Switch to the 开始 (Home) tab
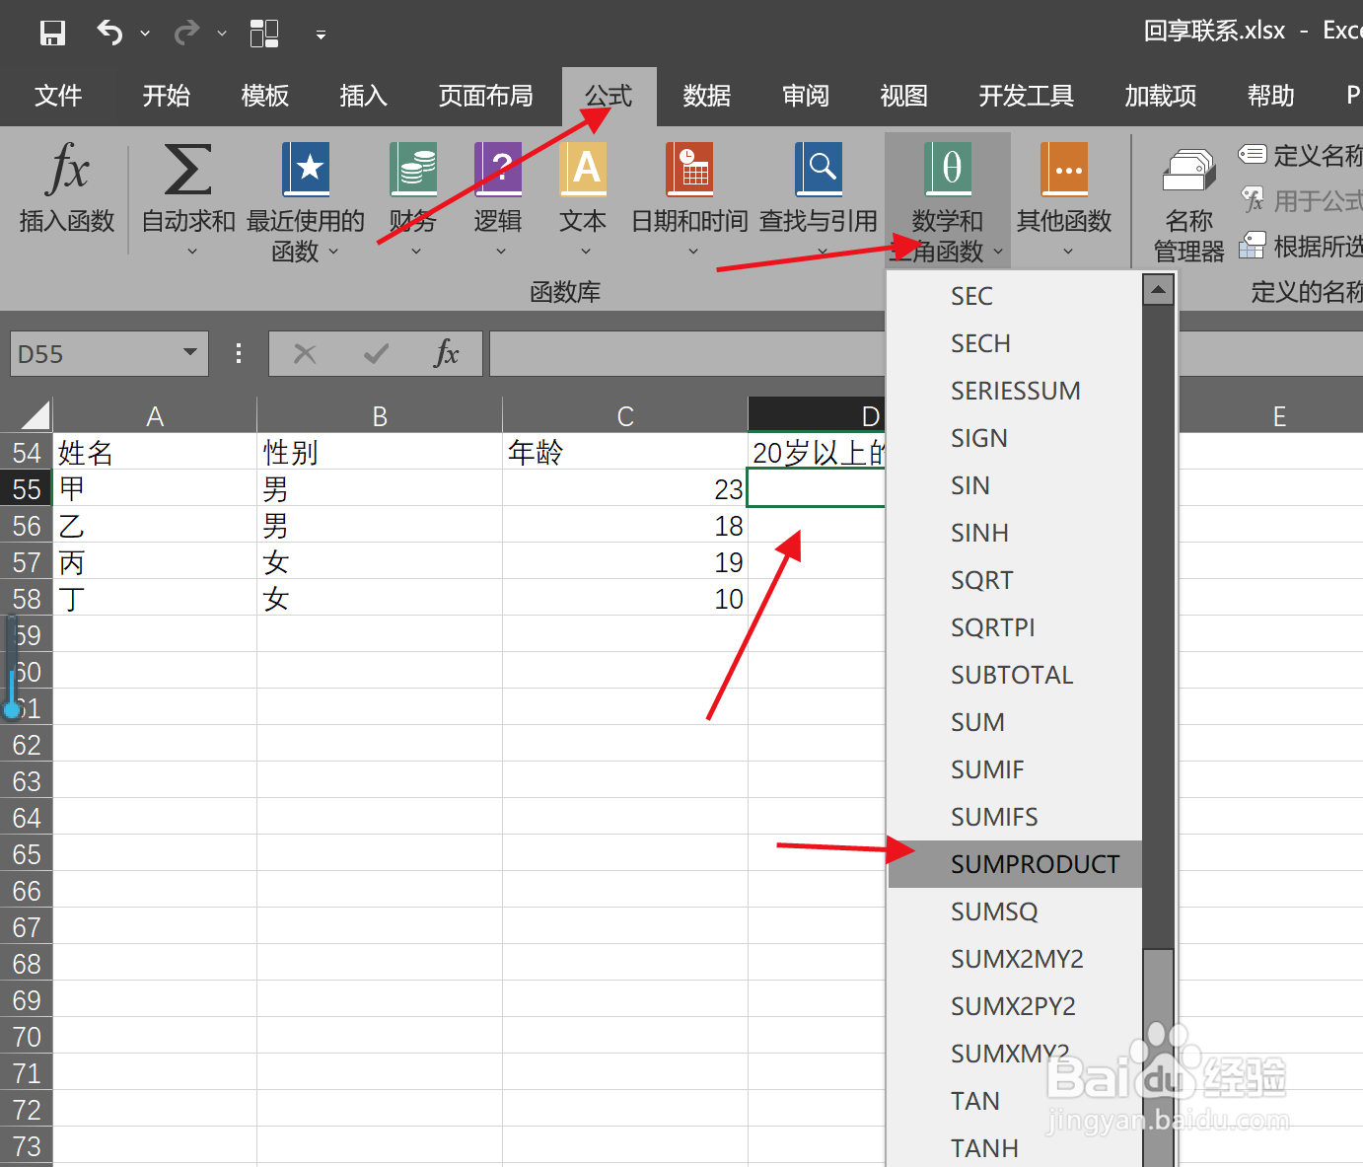1363x1167 pixels. coord(166,96)
